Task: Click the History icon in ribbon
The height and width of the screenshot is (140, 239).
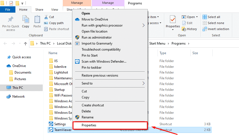Action: [x=184, y=29]
